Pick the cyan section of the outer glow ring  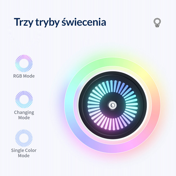(x=70, y=97)
